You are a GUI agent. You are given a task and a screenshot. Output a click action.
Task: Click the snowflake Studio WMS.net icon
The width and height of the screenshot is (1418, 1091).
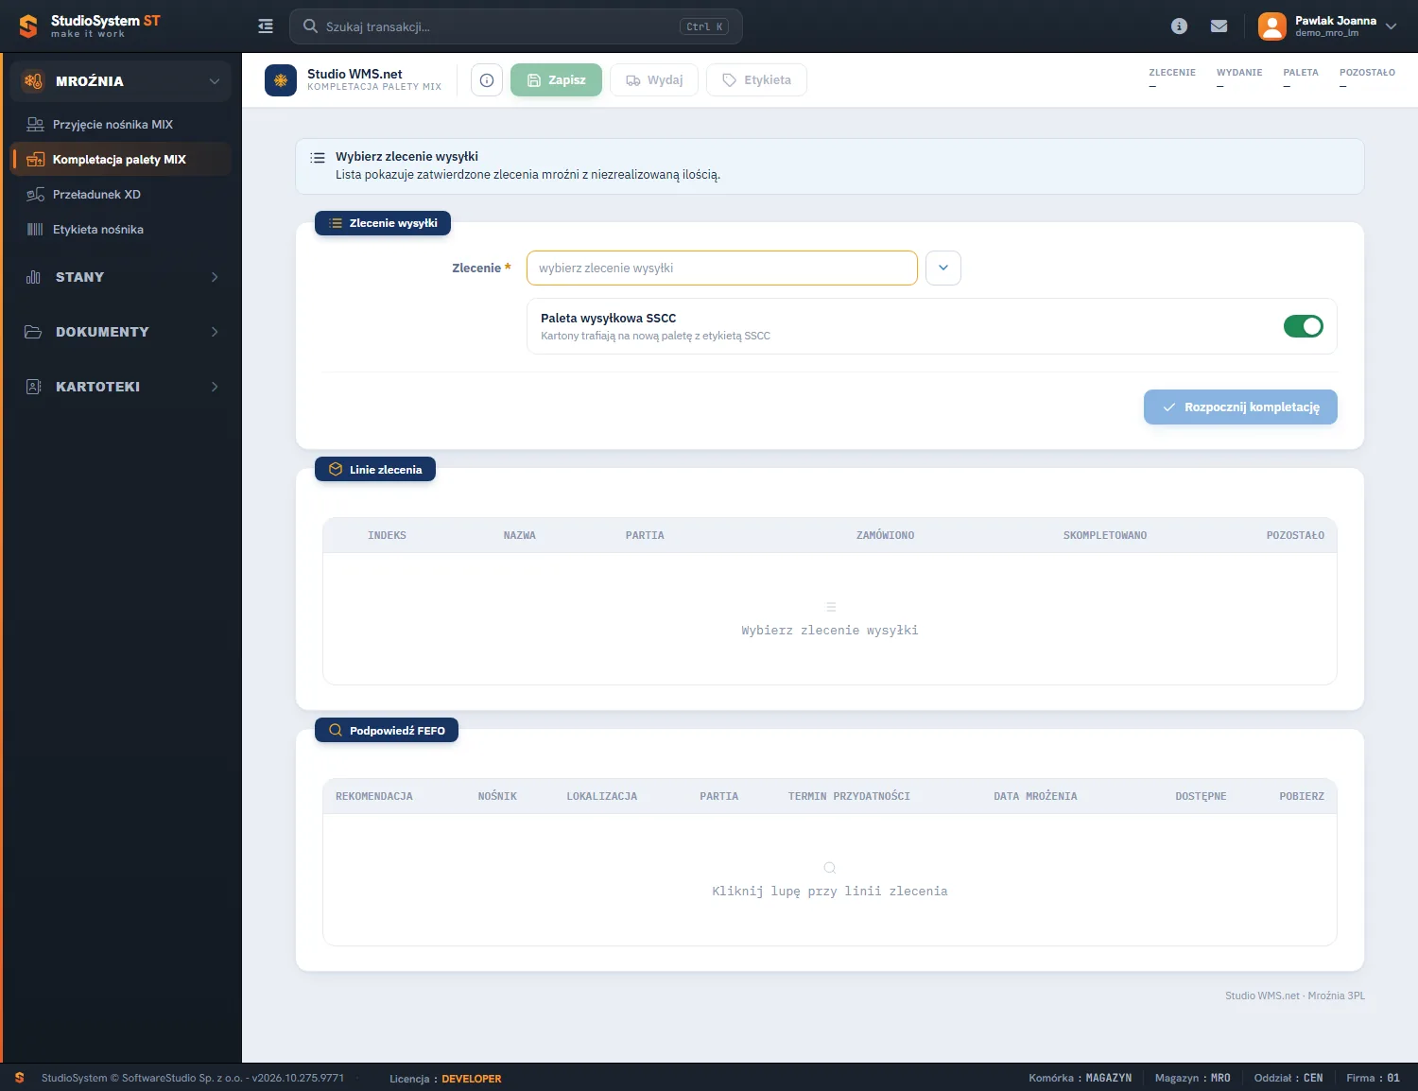tap(281, 80)
